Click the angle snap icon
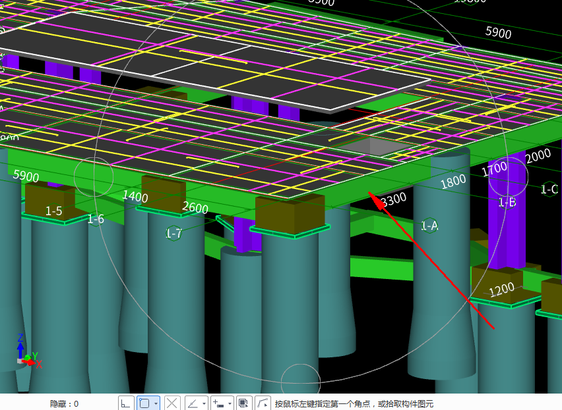The image size is (562, 410). pyautogui.click(x=193, y=403)
